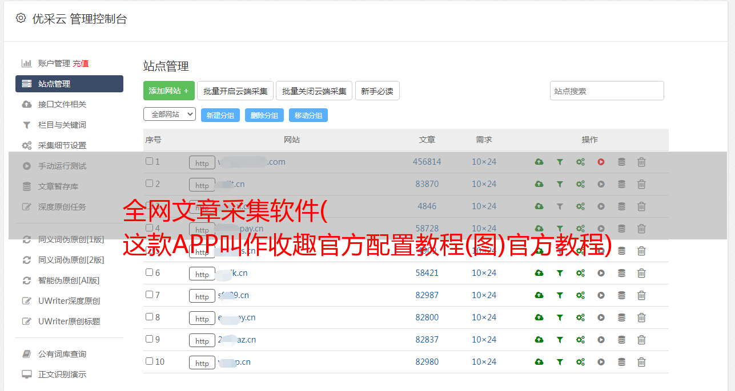Click the filter icon in row 10

(x=560, y=362)
